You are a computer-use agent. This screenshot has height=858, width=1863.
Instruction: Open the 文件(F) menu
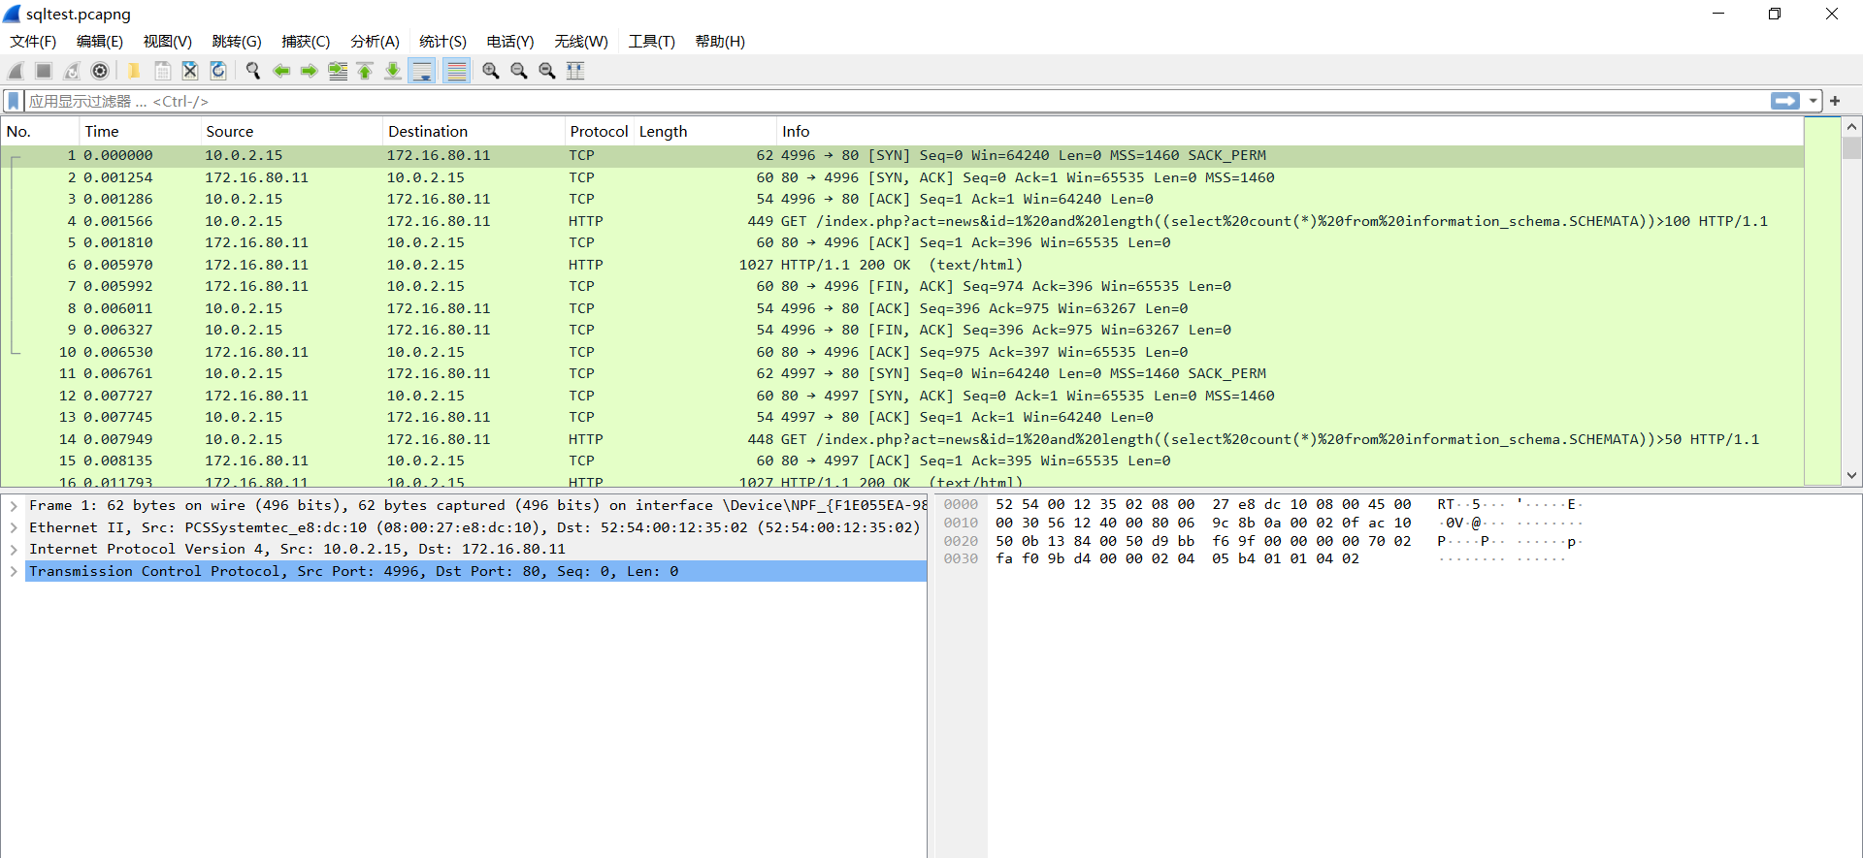coord(33,42)
